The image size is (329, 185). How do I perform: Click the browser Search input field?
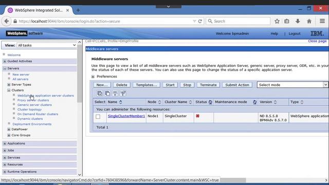coord(238,21)
